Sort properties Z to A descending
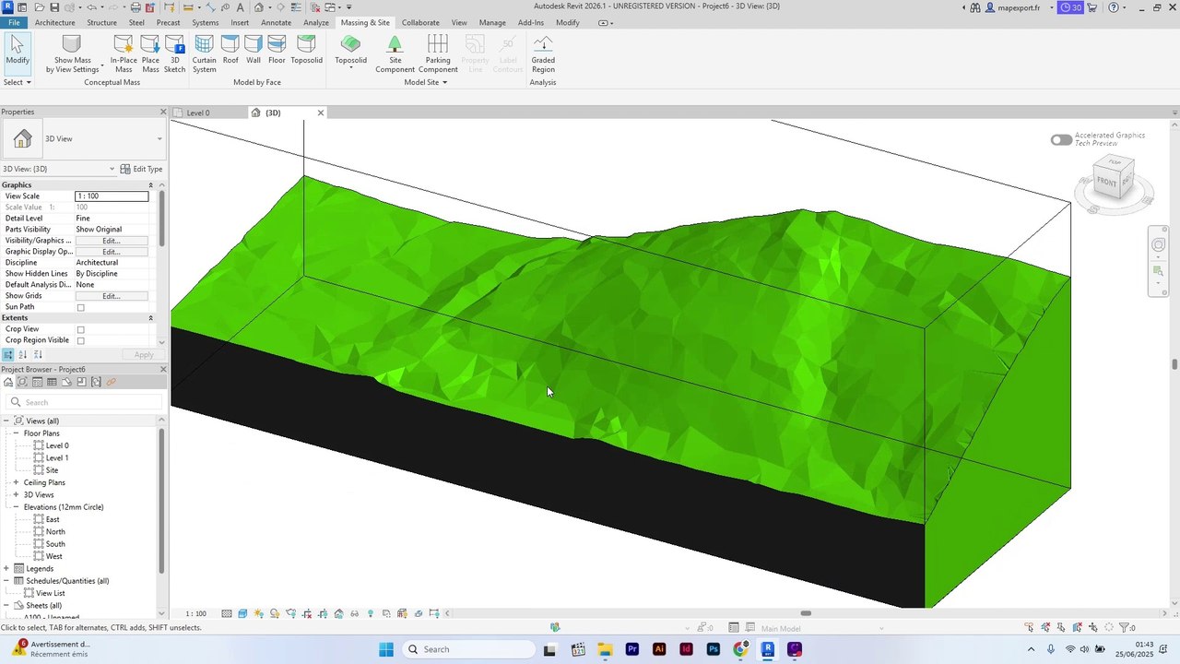The image size is (1180, 664). (38, 355)
